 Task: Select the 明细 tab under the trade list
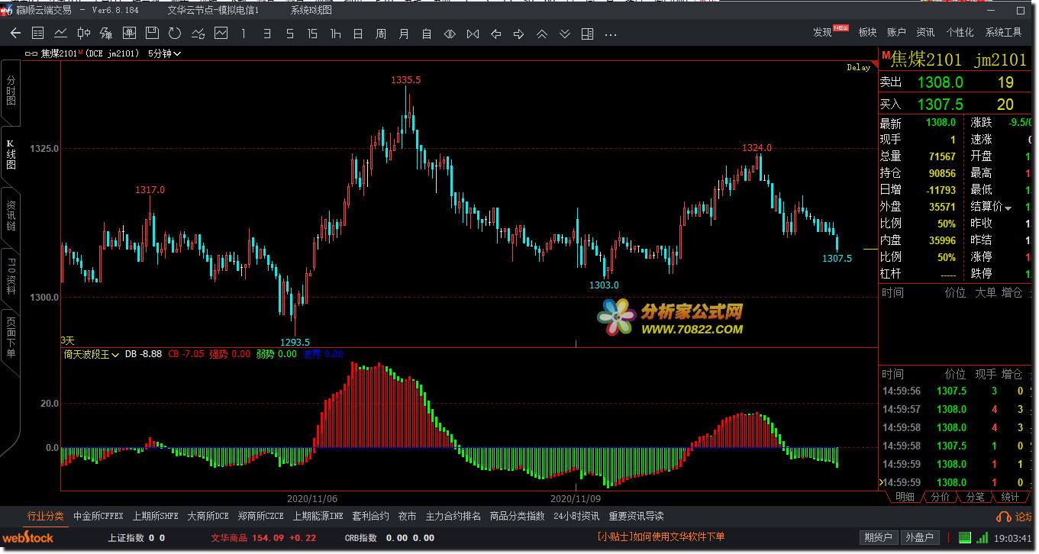point(905,497)
